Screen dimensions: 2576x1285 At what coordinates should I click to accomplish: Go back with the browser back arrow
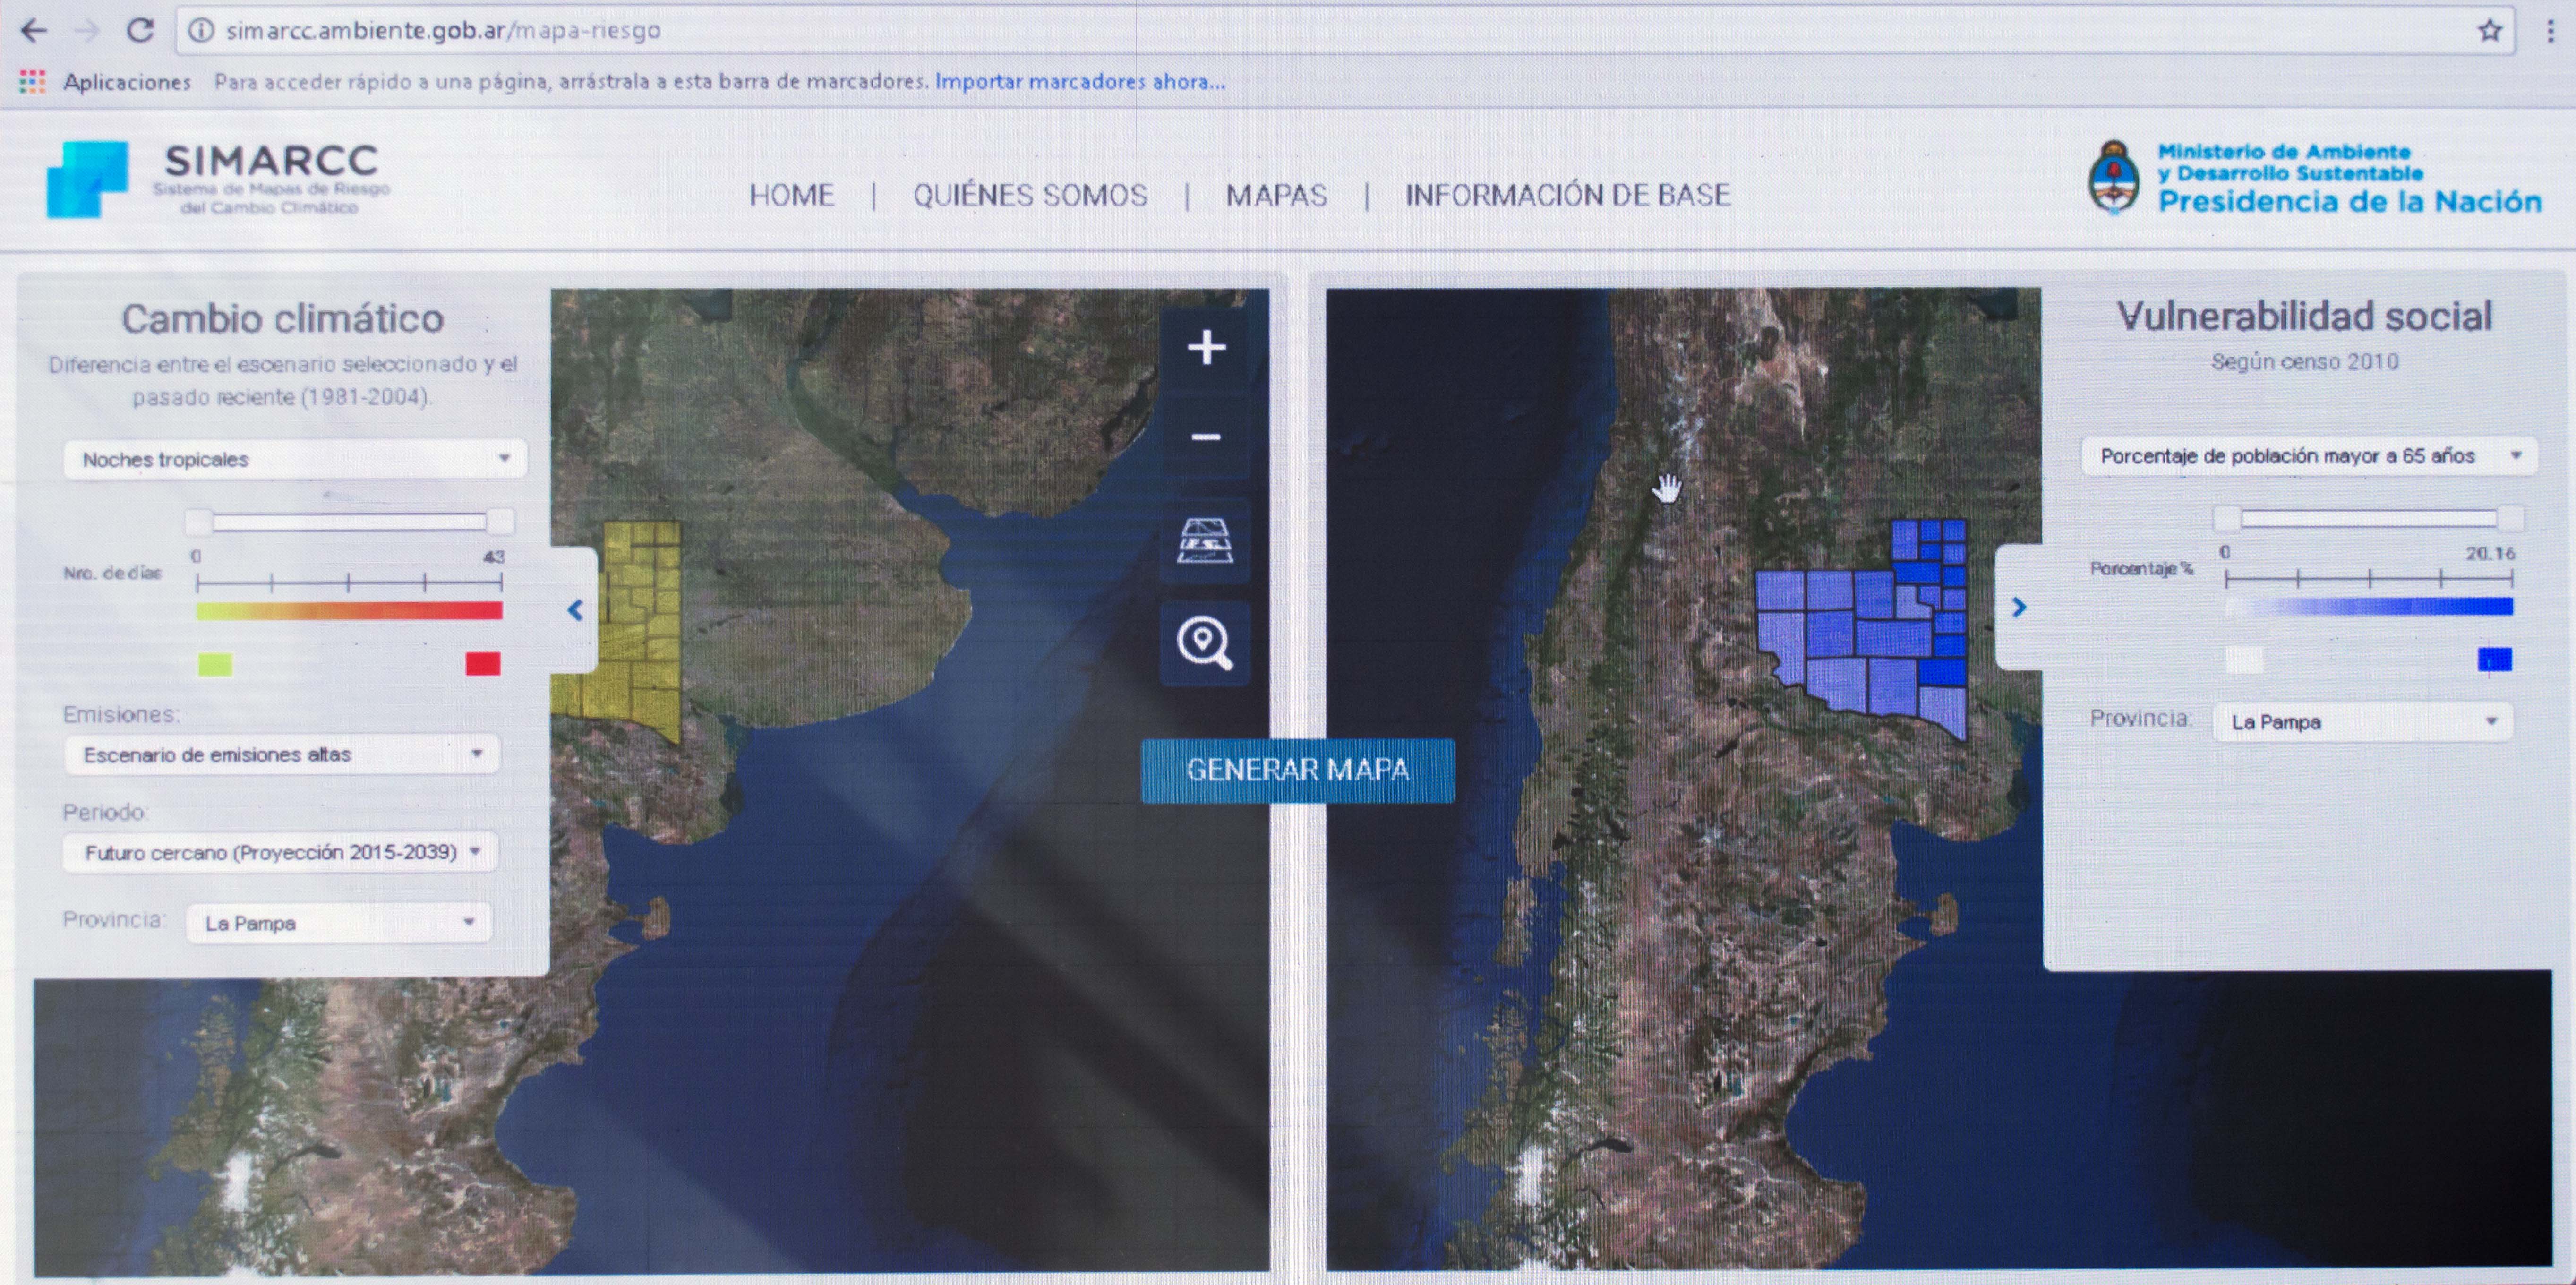point(34,31)
